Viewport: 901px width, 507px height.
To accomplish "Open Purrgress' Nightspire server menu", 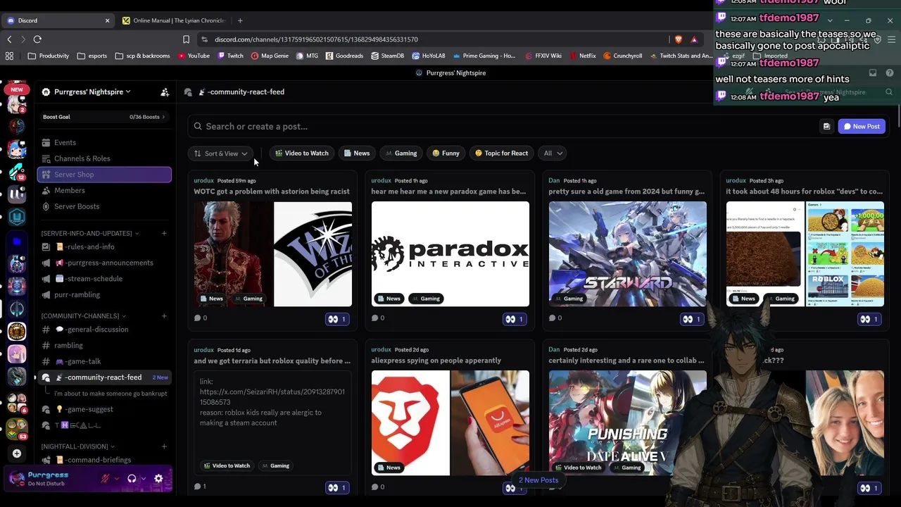I will (87, 92).
